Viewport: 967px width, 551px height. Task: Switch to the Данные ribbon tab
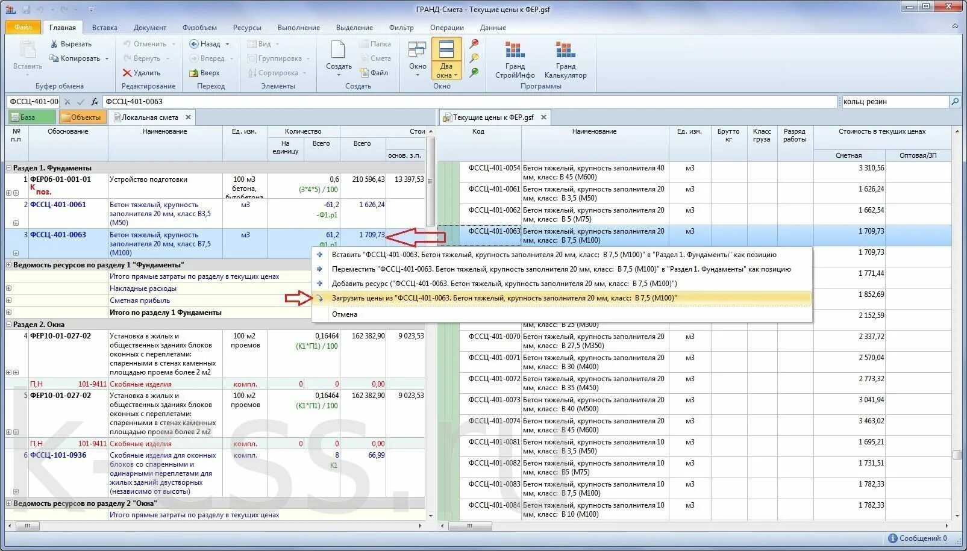click(x=493, y=28)
